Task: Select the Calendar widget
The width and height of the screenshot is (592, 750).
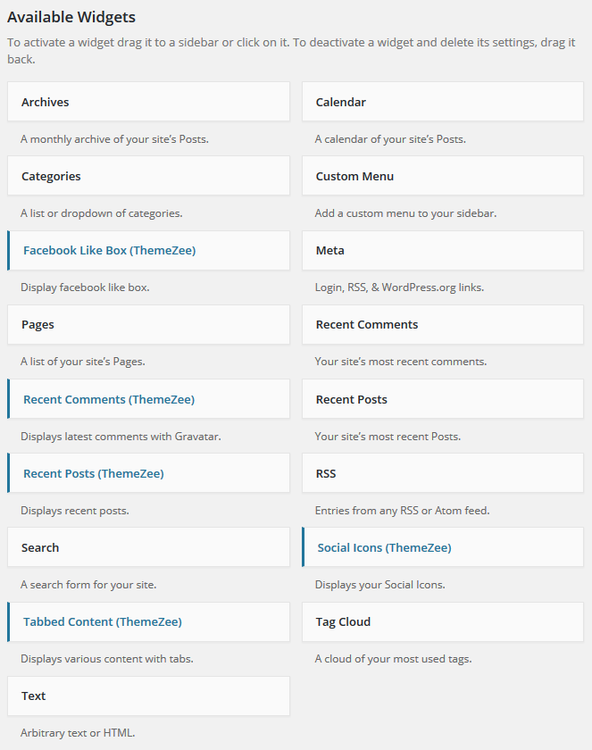Action: [x=443, y=102]
